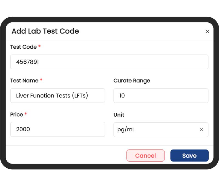This screenshot has width=219, height=187.
Task: Clear the selected pg/mL unit
Action: point(201,130)
